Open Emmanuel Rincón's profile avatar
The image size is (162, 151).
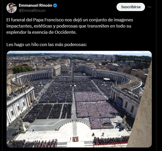click(x=12, y=8)
